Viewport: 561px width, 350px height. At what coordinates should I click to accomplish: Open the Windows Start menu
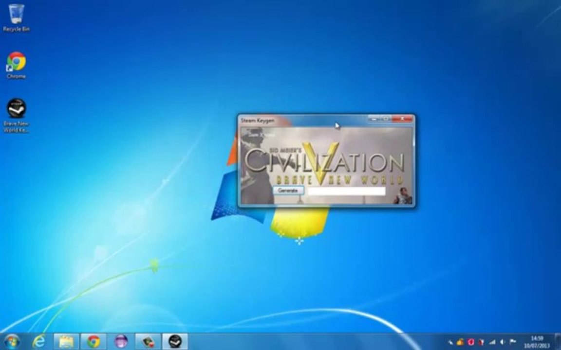pos(12,342)
